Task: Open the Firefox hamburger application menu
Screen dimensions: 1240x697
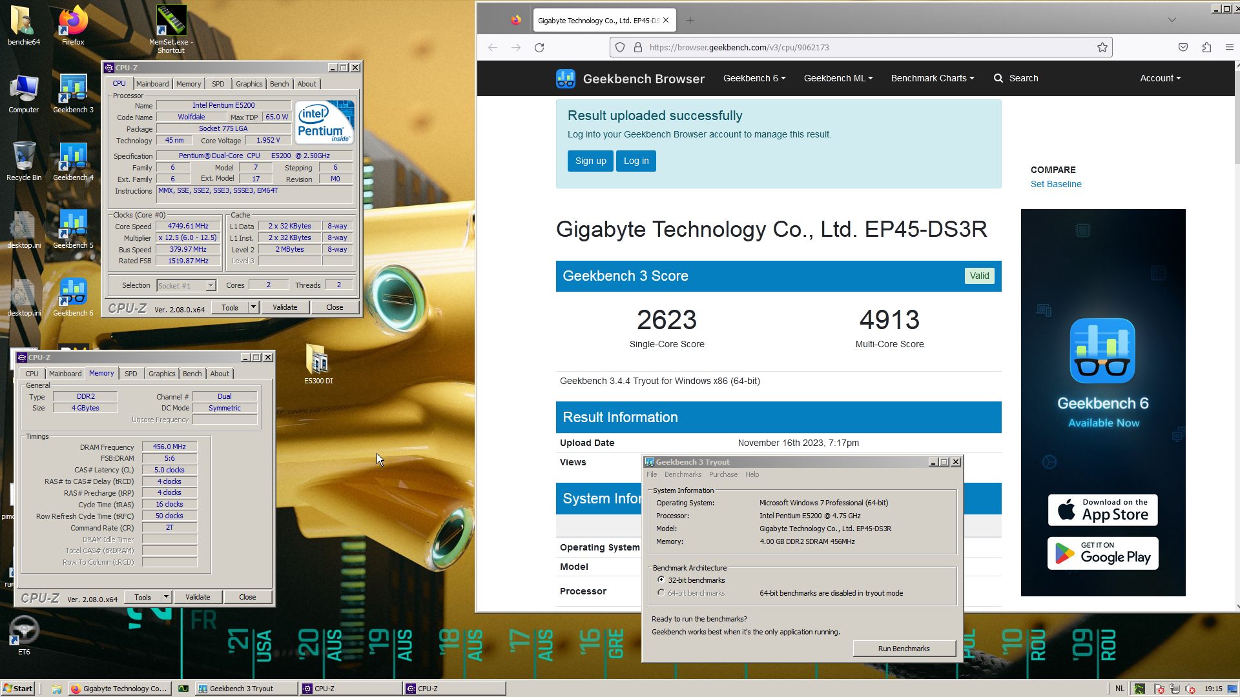Action: (x=1230, y=47)
